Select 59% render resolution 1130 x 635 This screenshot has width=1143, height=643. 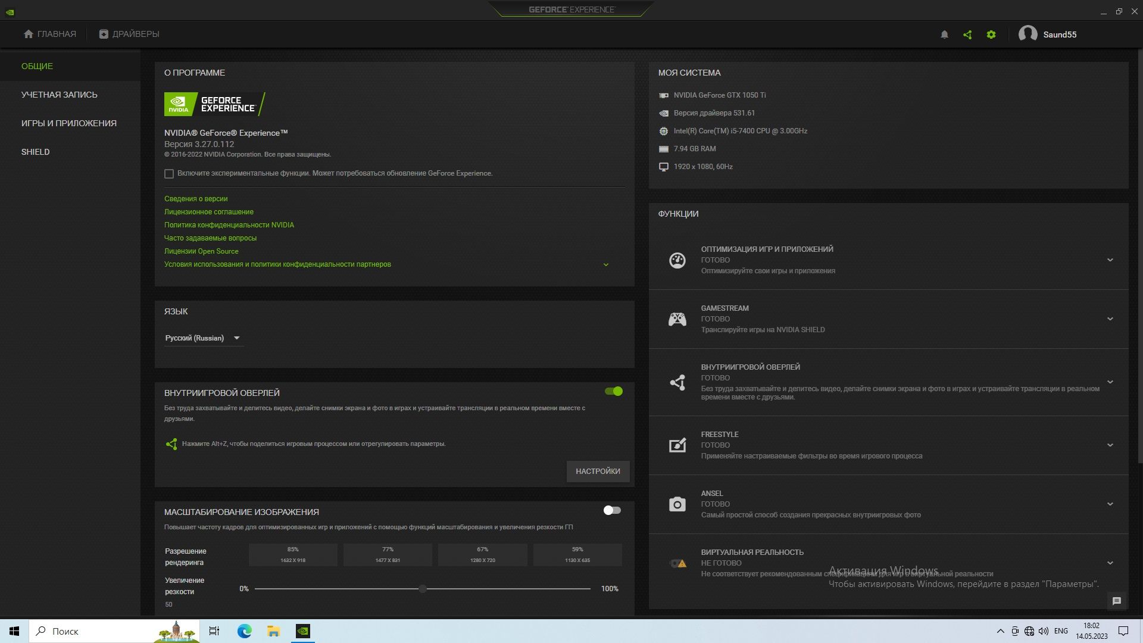[577, 555]
